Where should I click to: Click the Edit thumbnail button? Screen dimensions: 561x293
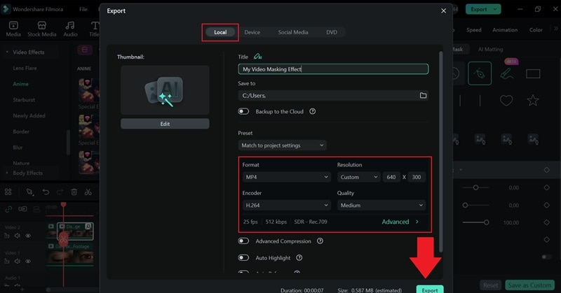coord(165,124)
